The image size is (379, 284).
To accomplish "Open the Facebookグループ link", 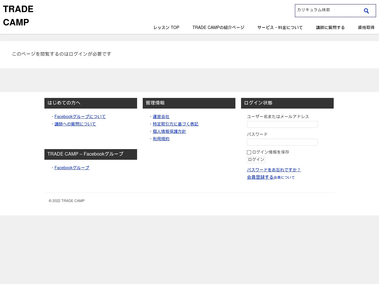I will (x=72, y=168).
